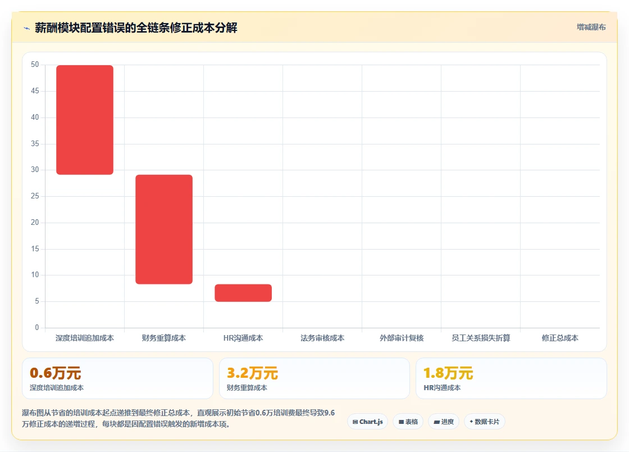Click the description paragraph starting 瀑布图从节省的培训成本
This screenshot has height=452, width=629.
(179, 418)
